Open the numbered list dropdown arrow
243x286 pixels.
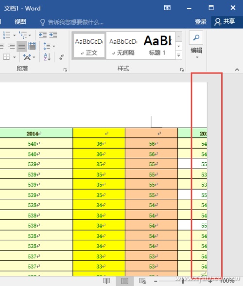coord(15,35)
